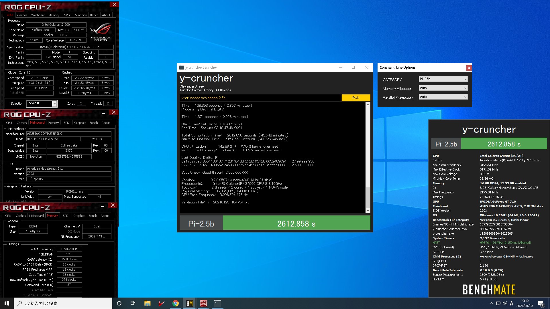Click the y-cruncher command input field
Screen dimensions: 550x309
coord(260,98)
